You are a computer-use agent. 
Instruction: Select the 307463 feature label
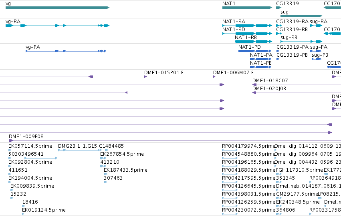113,178
